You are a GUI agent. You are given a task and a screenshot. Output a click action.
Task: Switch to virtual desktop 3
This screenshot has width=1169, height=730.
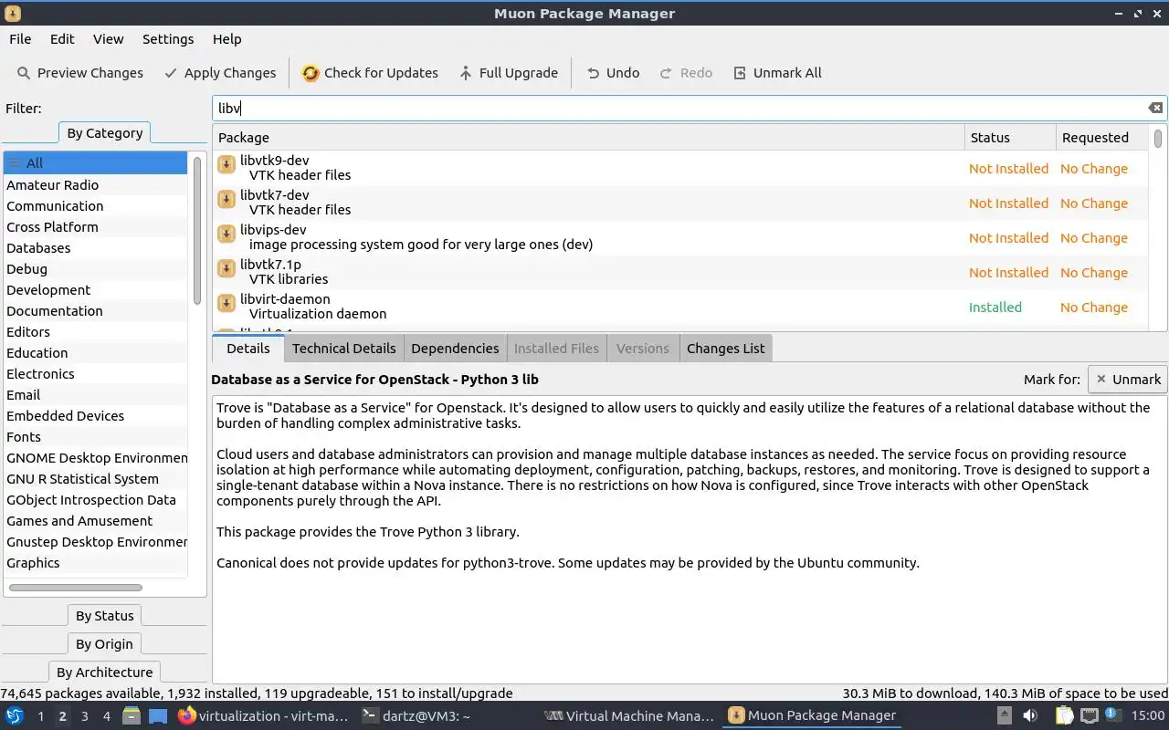point(84,716)
